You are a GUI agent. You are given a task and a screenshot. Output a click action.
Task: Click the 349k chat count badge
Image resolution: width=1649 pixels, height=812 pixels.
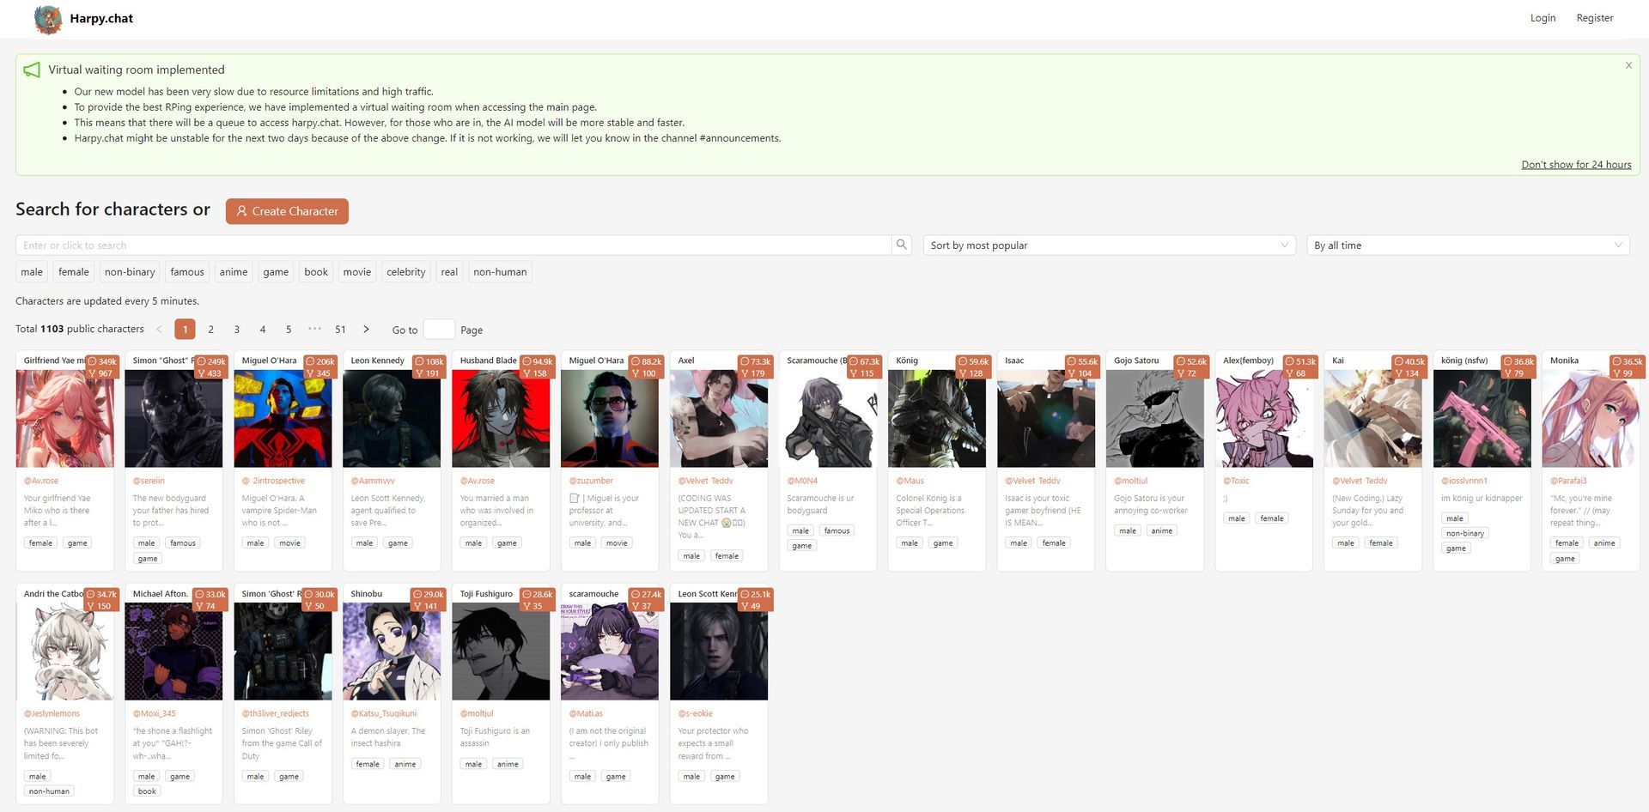[x=103, y=361]
